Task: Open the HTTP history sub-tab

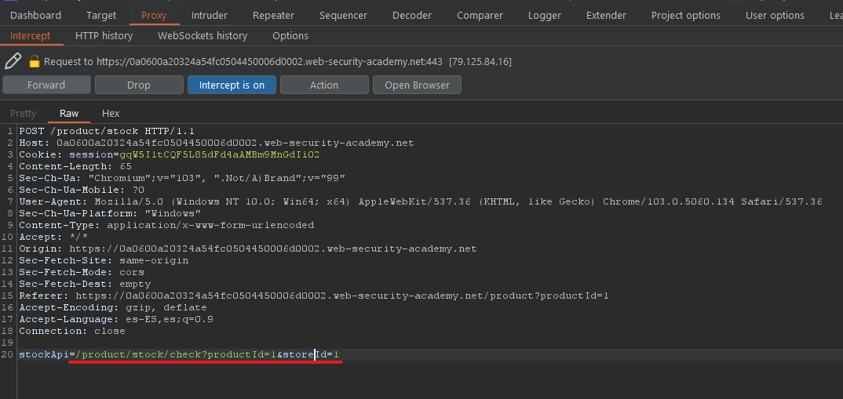Action: click(104, 36)
